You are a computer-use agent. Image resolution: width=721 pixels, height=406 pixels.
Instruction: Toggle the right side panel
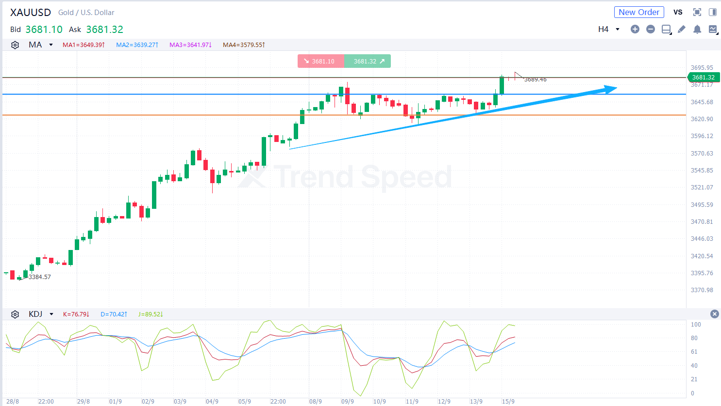713,12
